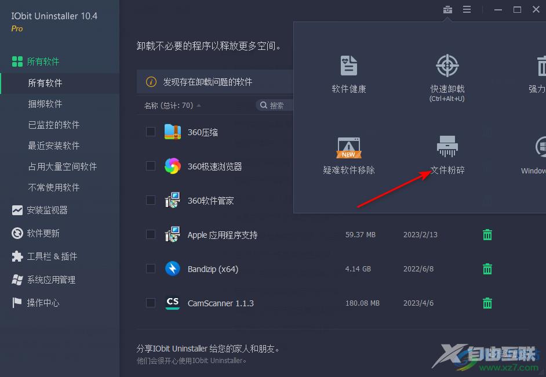Uninstall CamScanner via green trash icon
546x377 pixels.
point(487,303)
